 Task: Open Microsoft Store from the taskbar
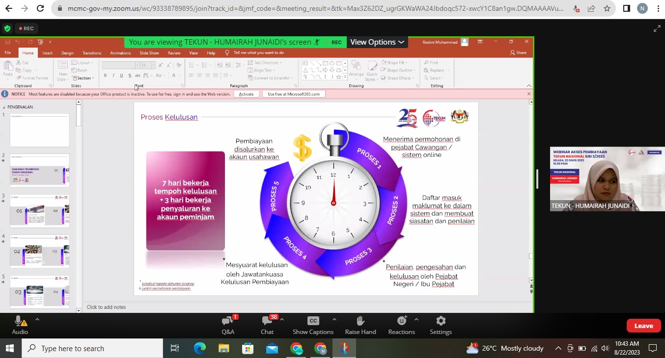click(x=248, y=348)
